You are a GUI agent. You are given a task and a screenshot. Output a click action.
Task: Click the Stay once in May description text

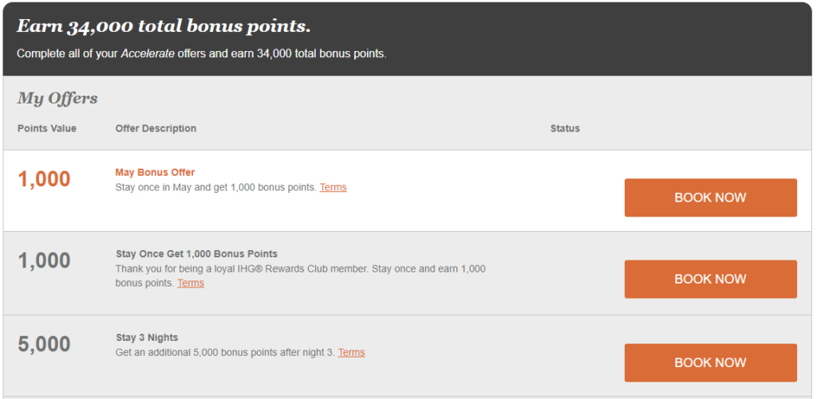click(x=215, y=187)
